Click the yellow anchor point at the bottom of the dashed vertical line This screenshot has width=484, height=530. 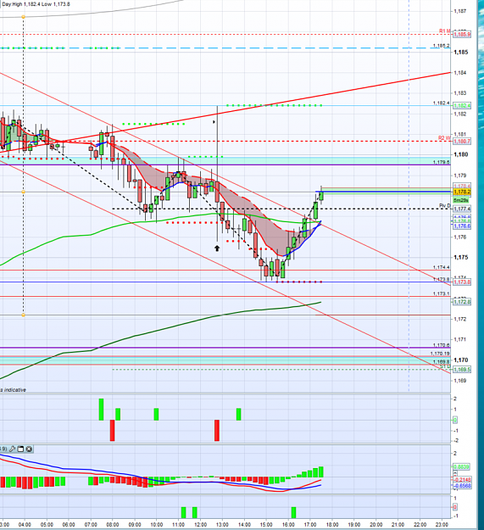[x=23, y=315]
